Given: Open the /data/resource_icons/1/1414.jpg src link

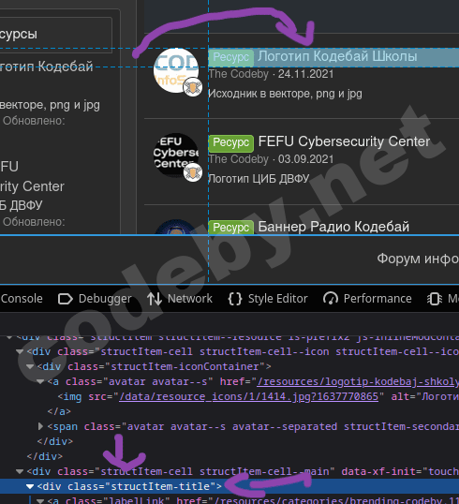Looking at the screenshot, I should pyautogui.click(x=248, y=396).
